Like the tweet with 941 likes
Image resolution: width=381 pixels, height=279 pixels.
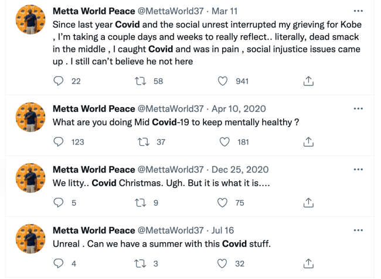click(223, 82)
